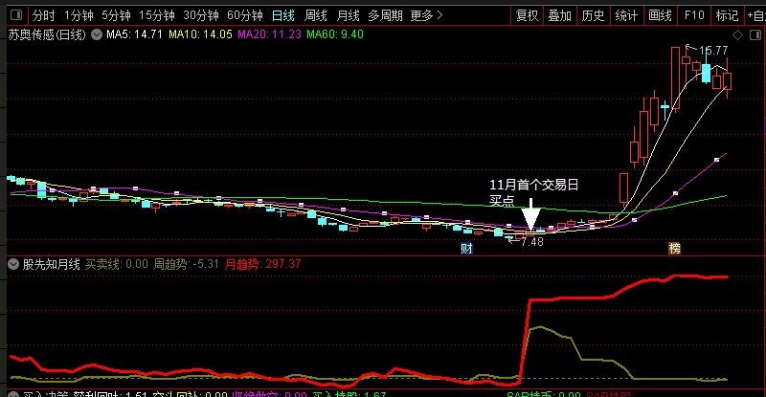Screen dimensions: 766x397
Task: Switch to 日线 daily chart
Action: pos(282,15)
